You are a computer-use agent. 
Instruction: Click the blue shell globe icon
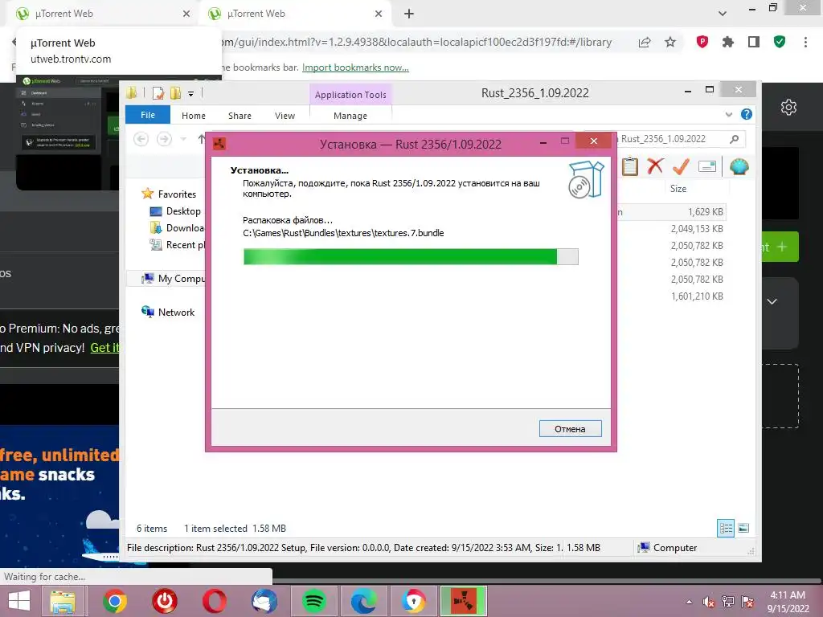click(739, 167)
